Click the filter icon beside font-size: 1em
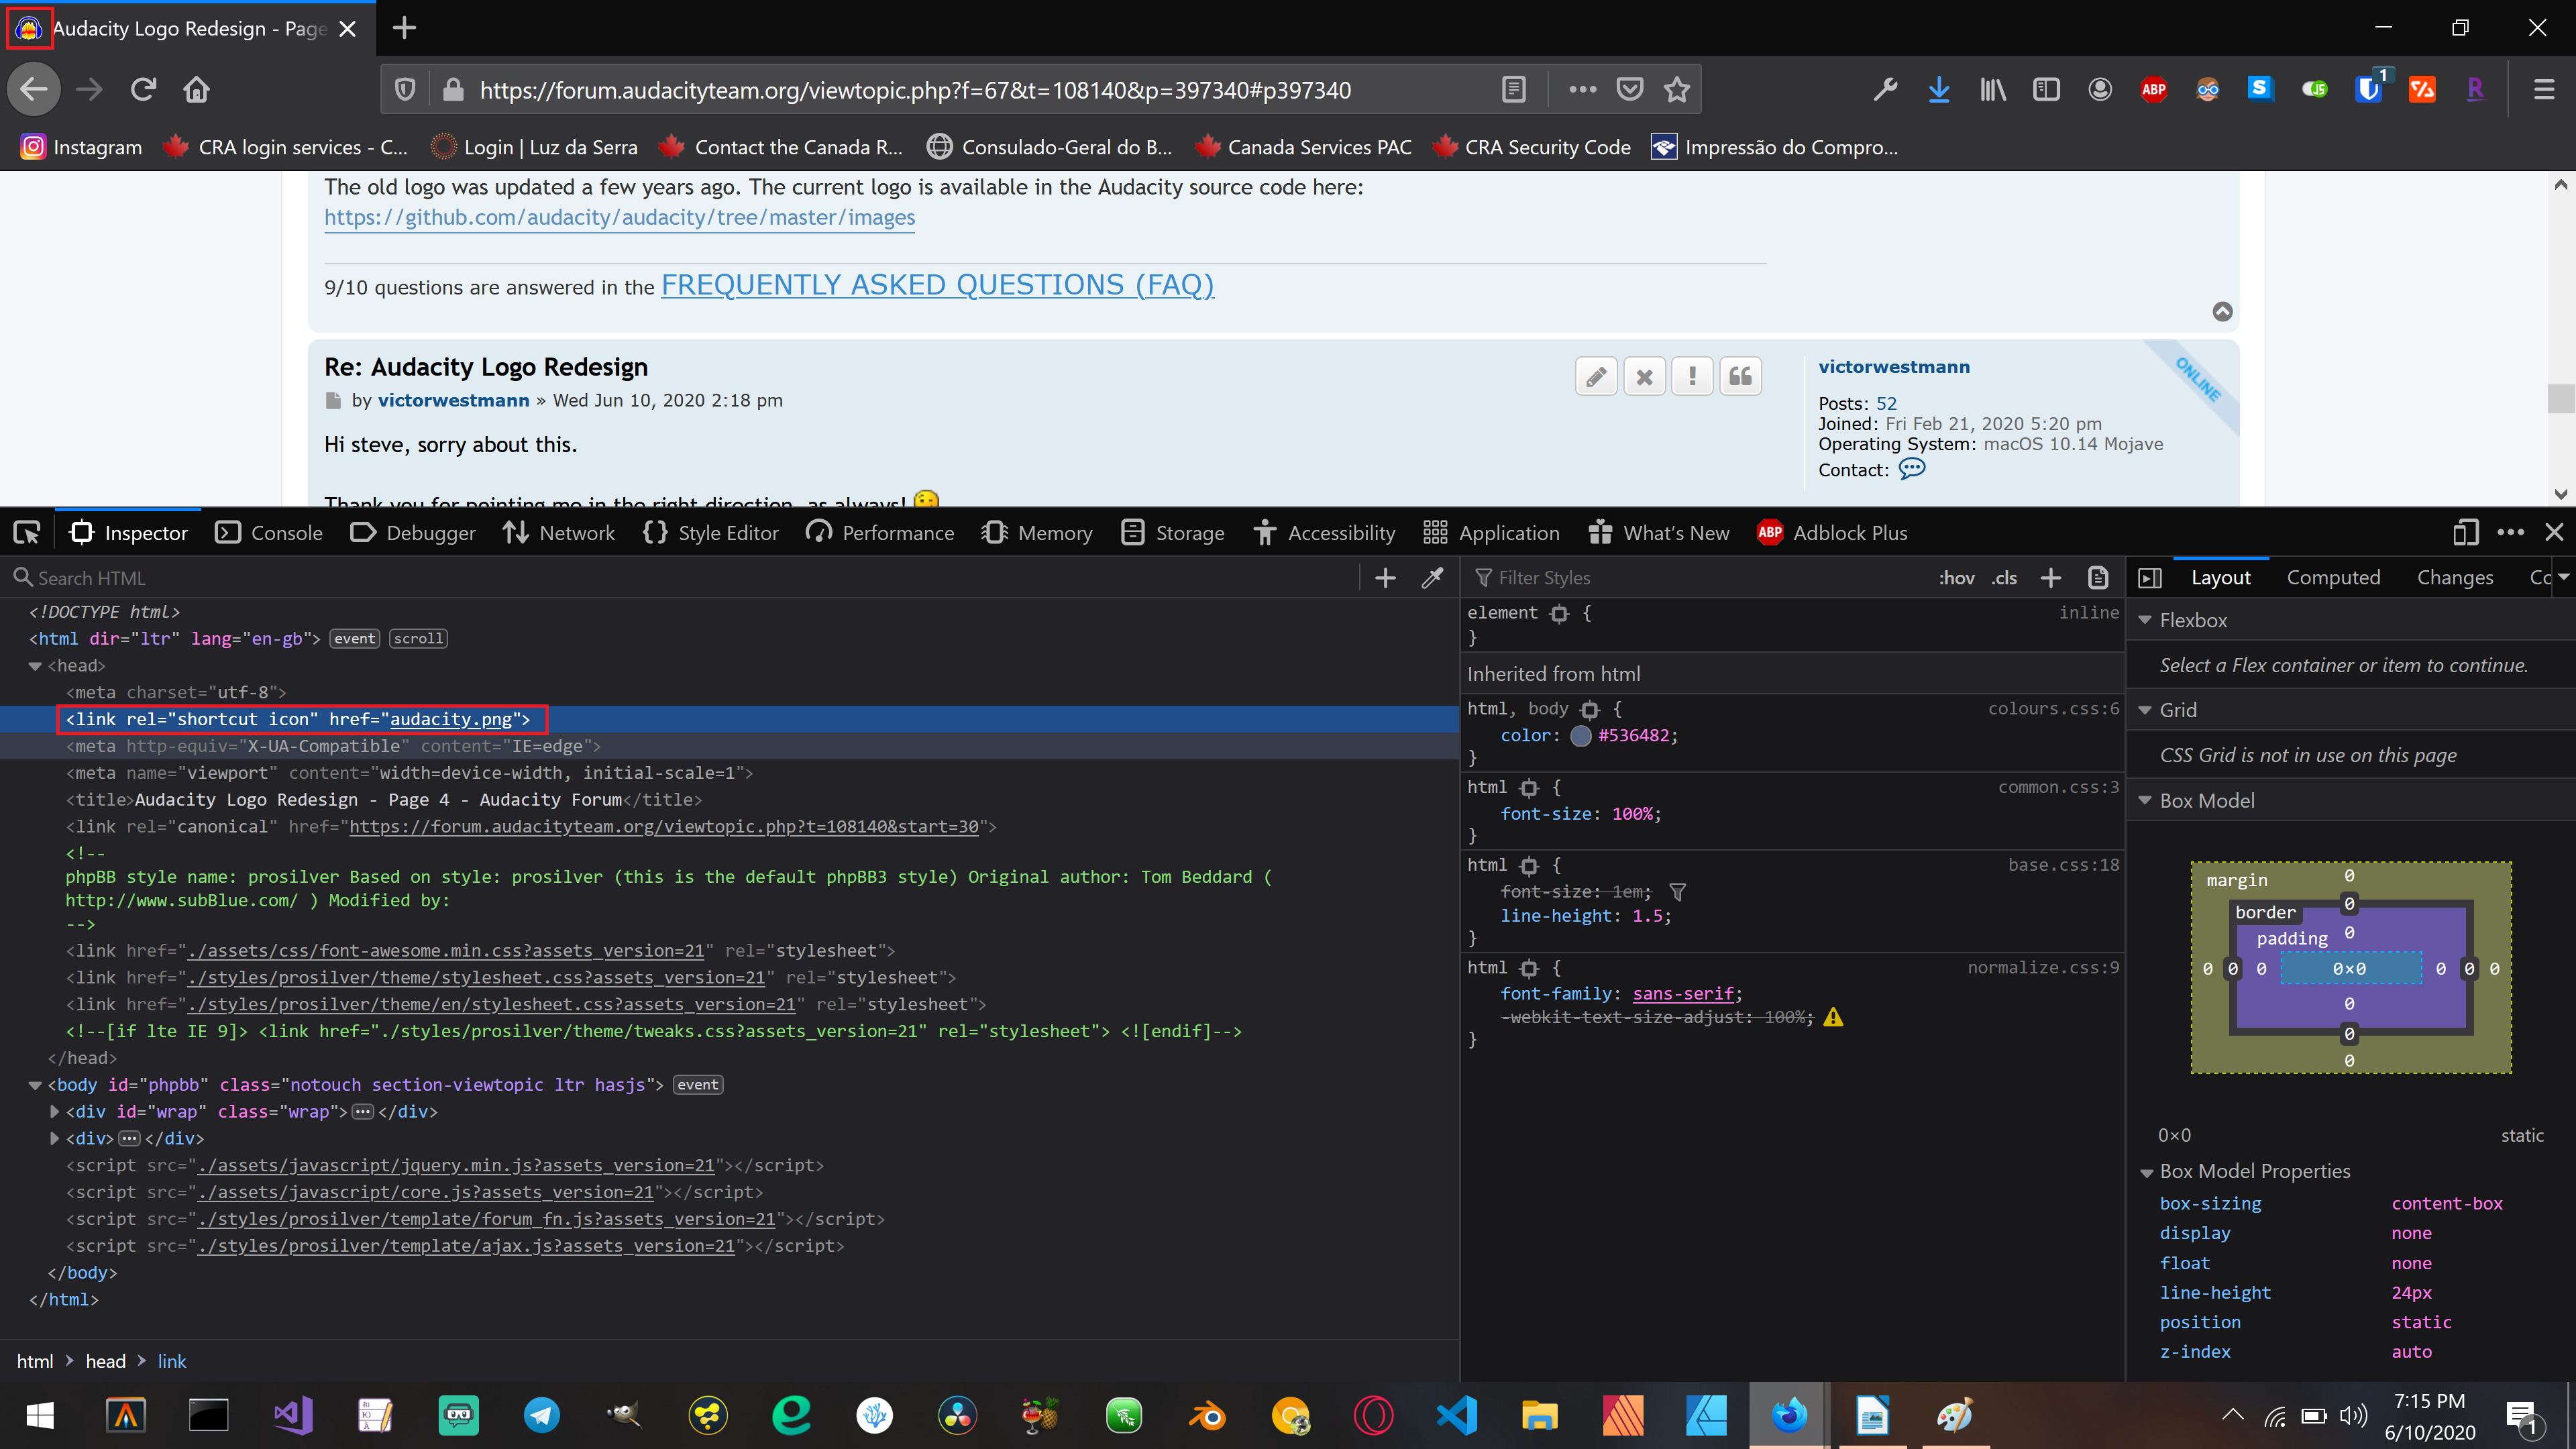Screen dimensions: 2576x1449 1678,892
